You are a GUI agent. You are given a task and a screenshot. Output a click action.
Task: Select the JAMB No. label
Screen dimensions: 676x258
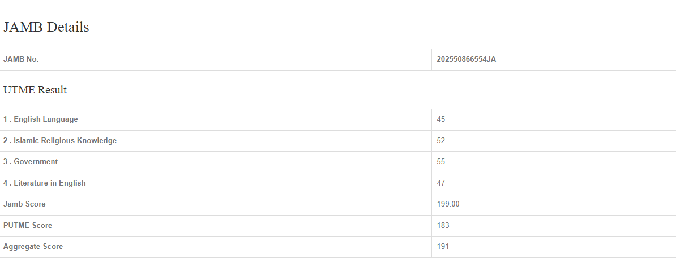pyautogui.click(x=21, y=59)
